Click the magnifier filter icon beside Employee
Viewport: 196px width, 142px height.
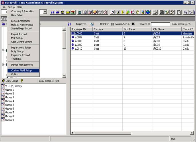(92, 24)
